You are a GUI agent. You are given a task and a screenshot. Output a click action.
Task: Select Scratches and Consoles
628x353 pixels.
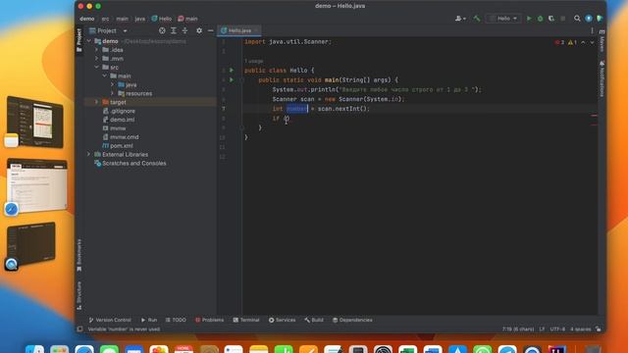pyautogui.click(x=131, y=164)
